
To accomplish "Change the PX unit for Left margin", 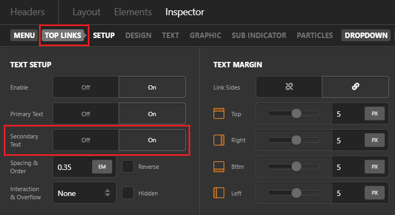I will point(374,193).
